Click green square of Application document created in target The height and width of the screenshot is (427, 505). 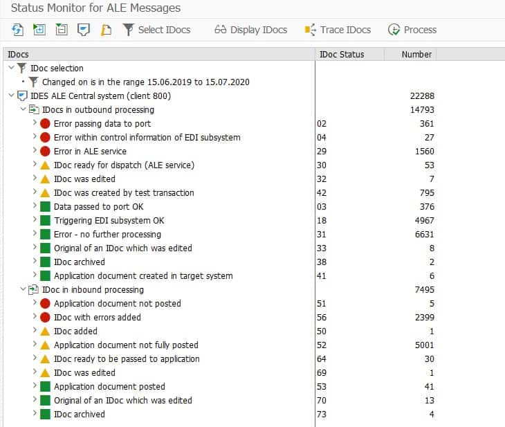(45, 276)
